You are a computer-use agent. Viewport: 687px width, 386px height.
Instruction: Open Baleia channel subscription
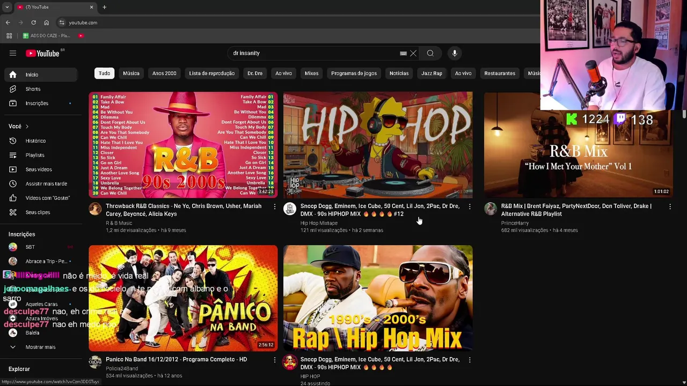(40, 332)
